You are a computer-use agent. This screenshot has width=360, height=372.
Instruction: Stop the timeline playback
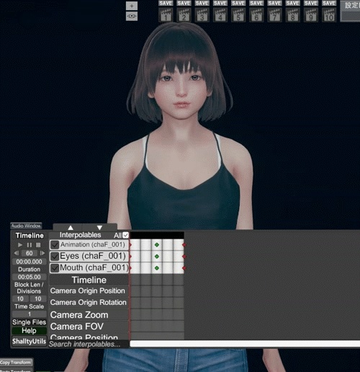click(38, 245)
